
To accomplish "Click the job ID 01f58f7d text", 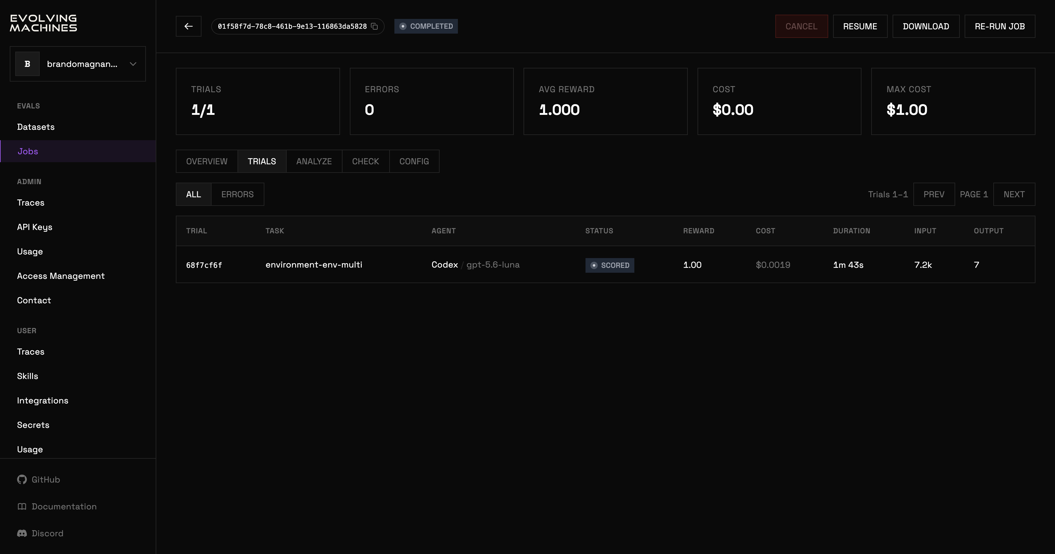I will (x=292, y=26).
